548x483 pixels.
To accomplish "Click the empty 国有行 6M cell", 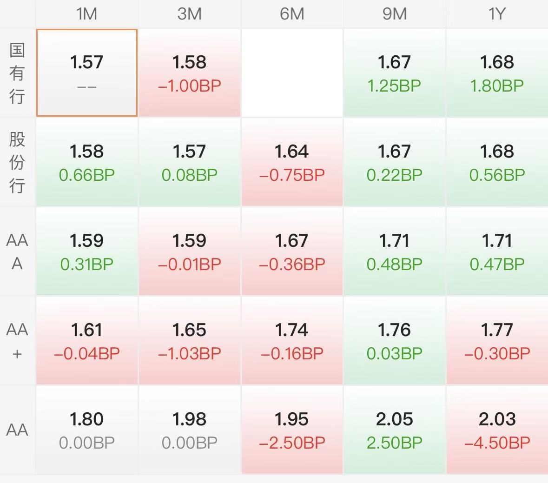I will [292, 73].
